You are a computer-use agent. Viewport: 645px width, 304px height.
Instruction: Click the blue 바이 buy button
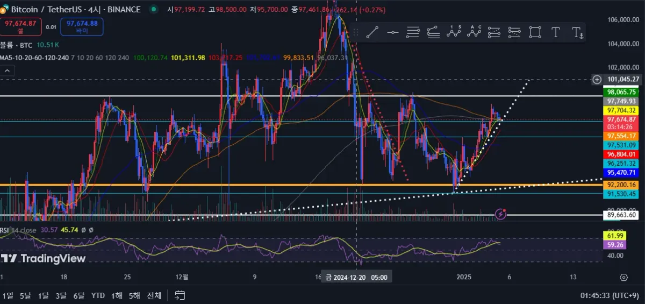82,27
